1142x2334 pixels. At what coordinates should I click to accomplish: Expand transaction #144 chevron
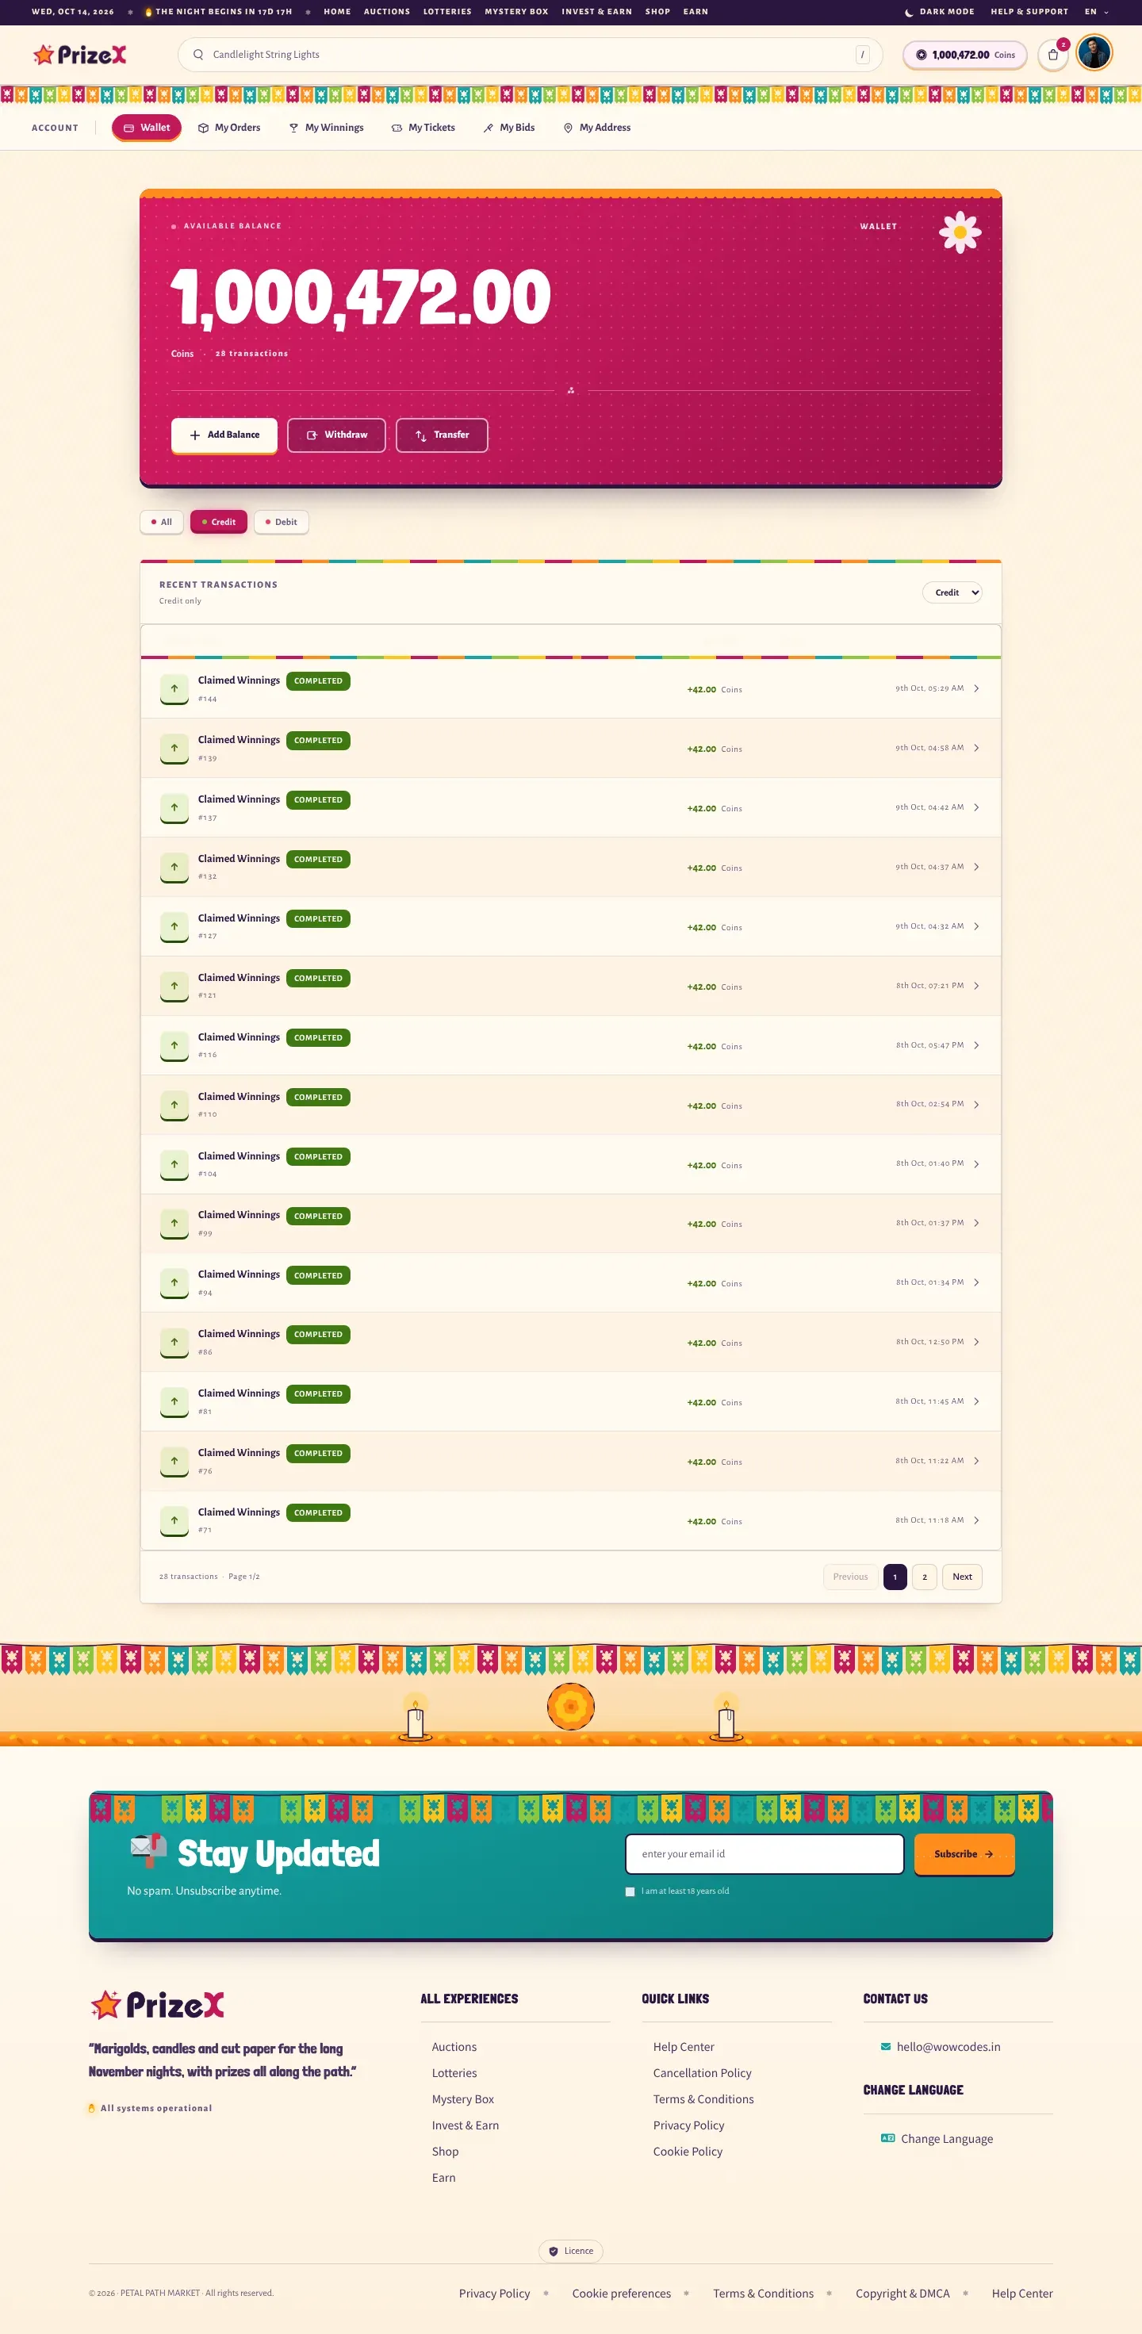click(976, 688)
